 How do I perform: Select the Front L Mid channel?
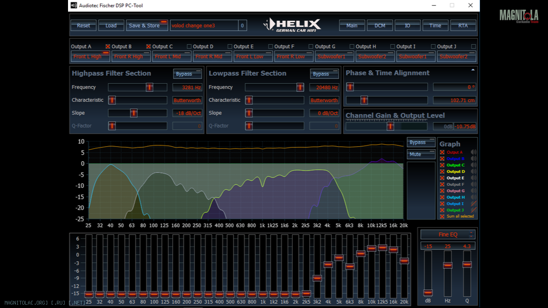172,56
